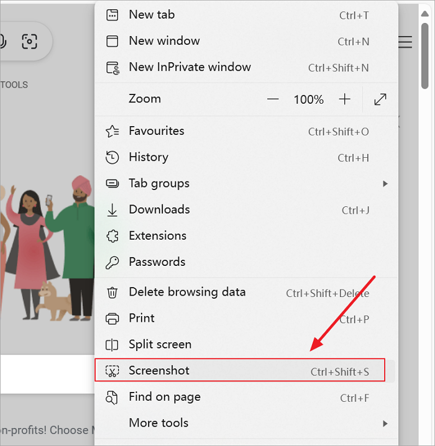This screenshot has height=446, width=435.
Task: Expand the Tab groups submenu arrow
Action: coord(385,184)
